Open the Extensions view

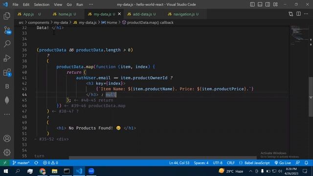[x=7, y=72]
